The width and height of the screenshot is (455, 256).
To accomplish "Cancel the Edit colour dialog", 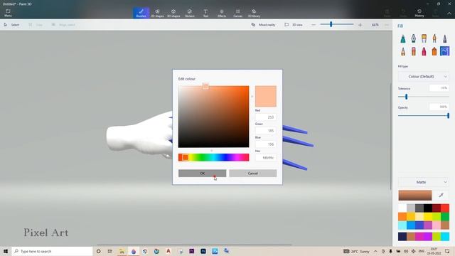I will [x=253, y=174].
